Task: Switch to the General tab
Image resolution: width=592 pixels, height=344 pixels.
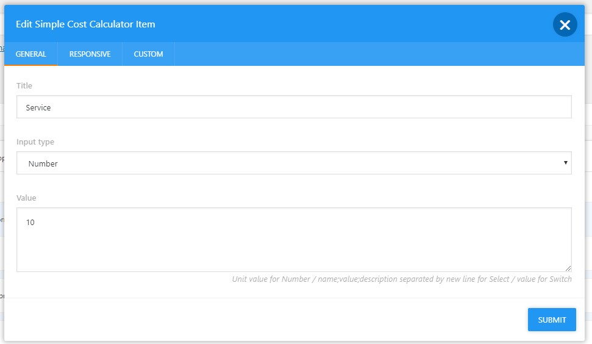Action: [31, 54]
